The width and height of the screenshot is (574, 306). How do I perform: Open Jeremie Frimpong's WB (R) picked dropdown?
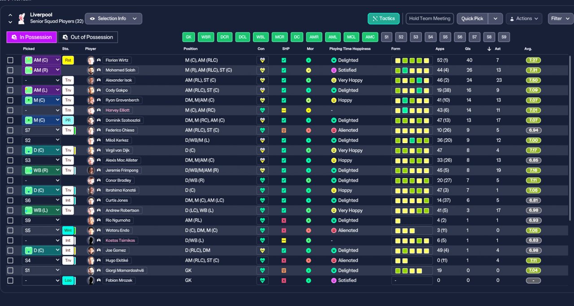pos(41,170)
